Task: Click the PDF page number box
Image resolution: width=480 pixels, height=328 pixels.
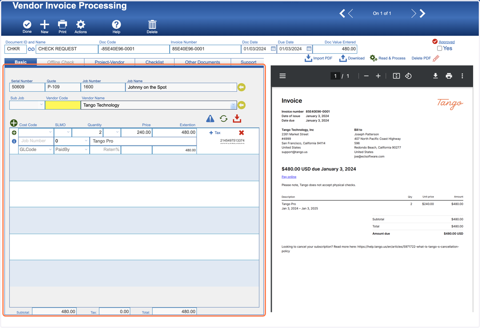Action: tap(335, 76)
